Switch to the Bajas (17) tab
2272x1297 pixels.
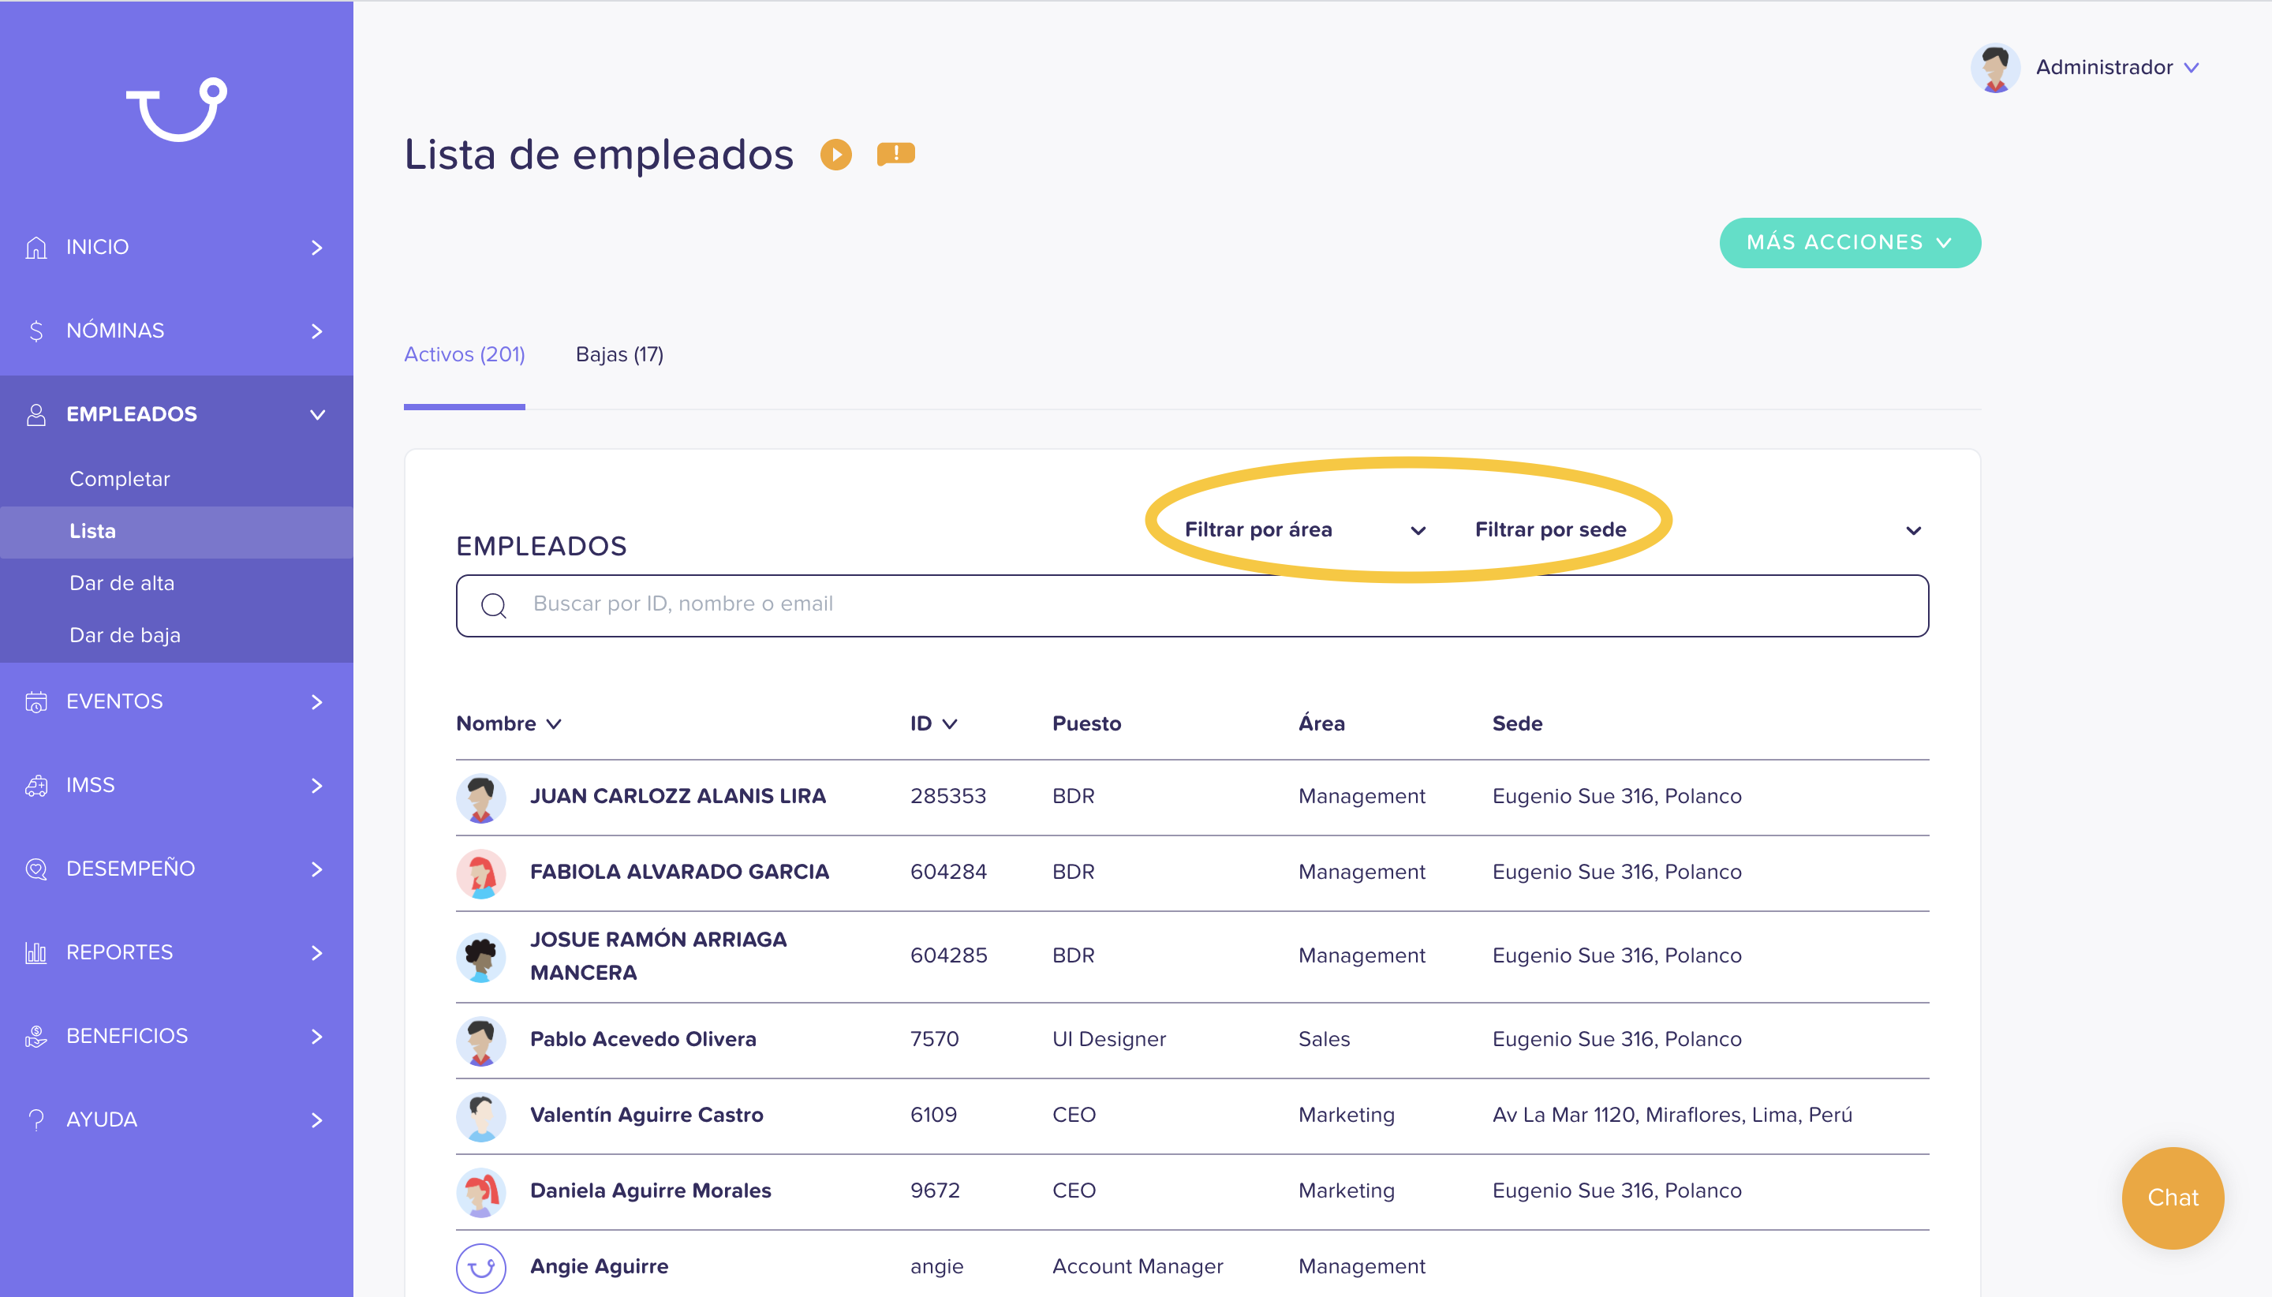[x=619, y=354]
